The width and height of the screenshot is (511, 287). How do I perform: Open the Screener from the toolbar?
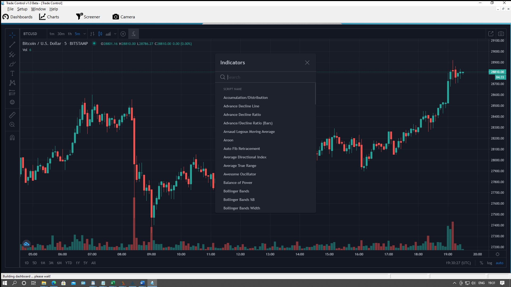88,17
